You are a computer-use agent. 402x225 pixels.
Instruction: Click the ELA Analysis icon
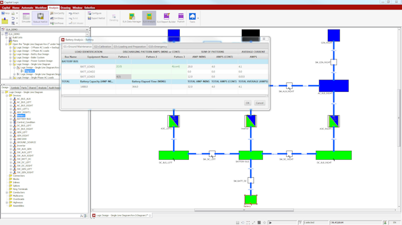149,18
